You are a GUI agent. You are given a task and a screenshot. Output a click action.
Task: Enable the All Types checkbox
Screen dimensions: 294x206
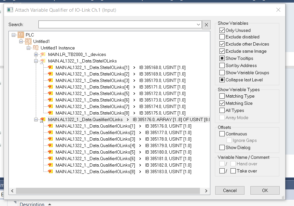(222, 110)
